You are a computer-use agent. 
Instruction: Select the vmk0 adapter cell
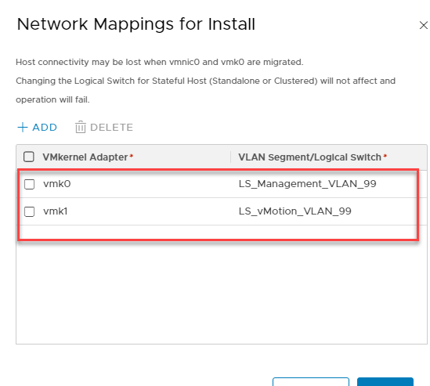click(x=56, y=184)
